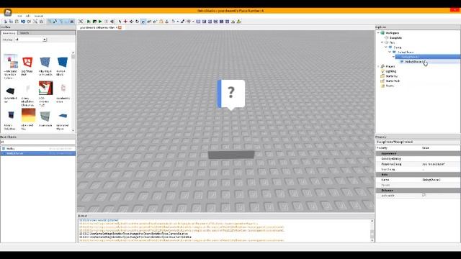
Task: Click the dark gray part in viewport
Action: click(x=231, y=155)
